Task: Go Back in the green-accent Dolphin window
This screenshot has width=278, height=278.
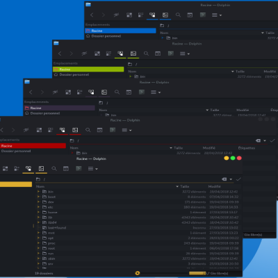Action: point(60,54)
